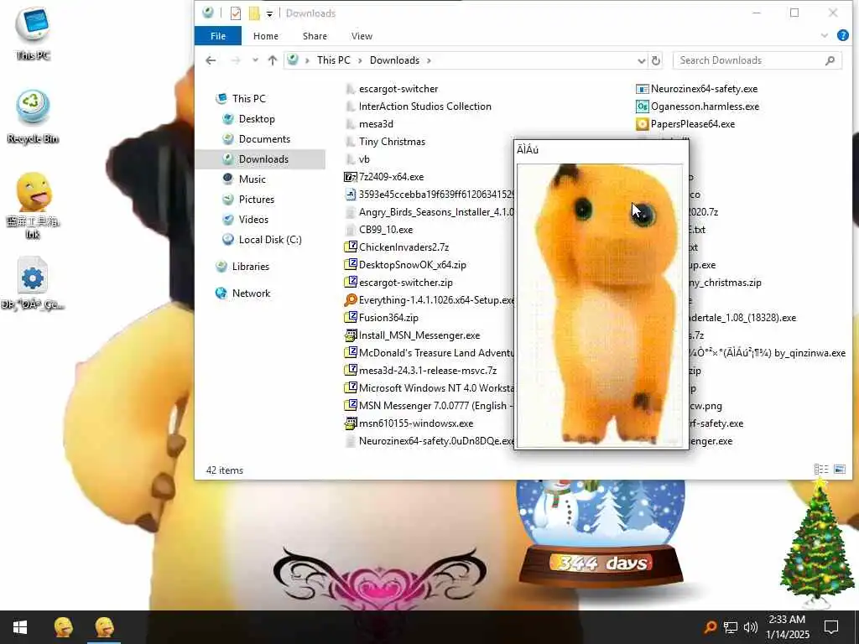Switch to large thumbnails view button
Screen dimensions: 859x644
(839, 470)
